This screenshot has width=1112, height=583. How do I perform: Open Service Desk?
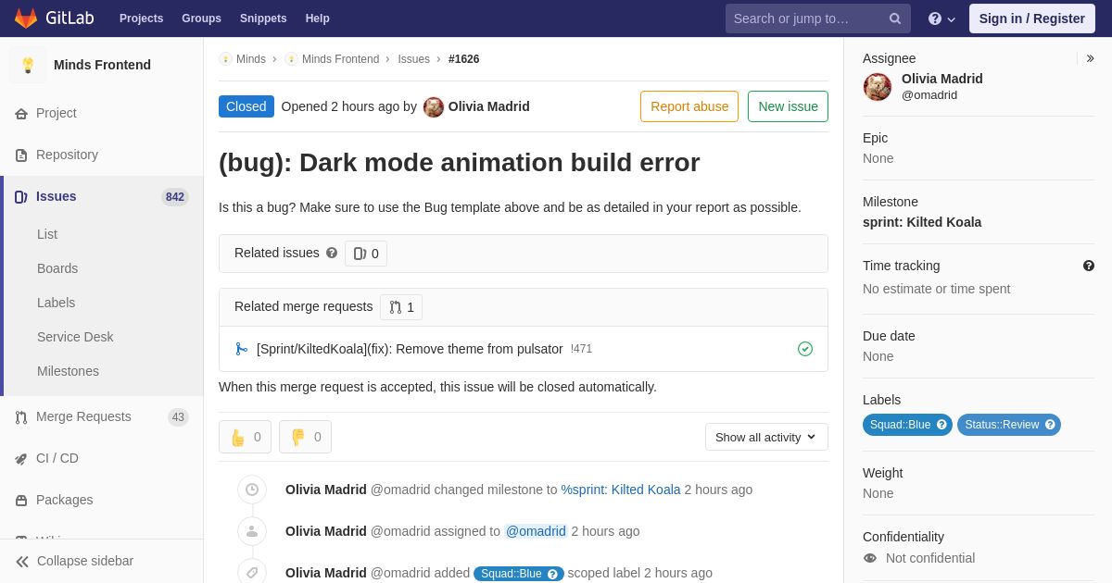coord(75,337)
